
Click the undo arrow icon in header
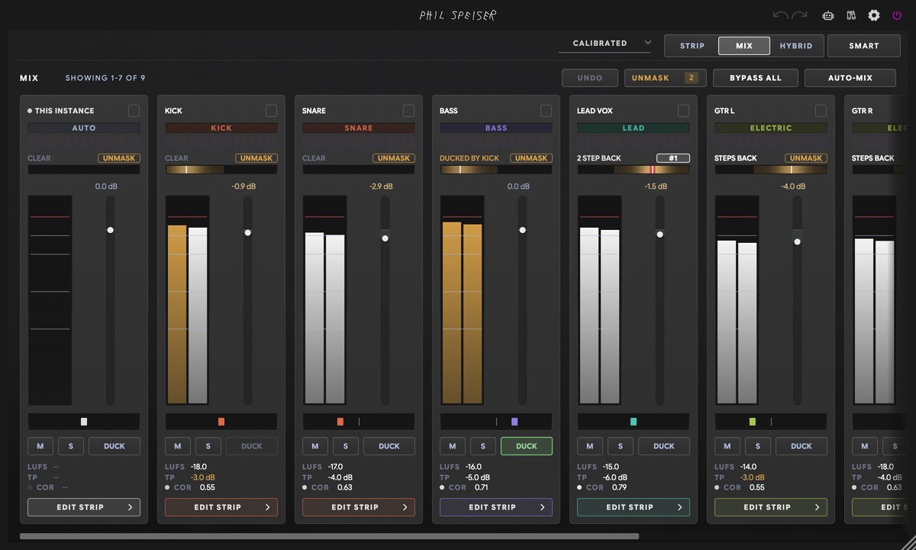coord(780,15)
